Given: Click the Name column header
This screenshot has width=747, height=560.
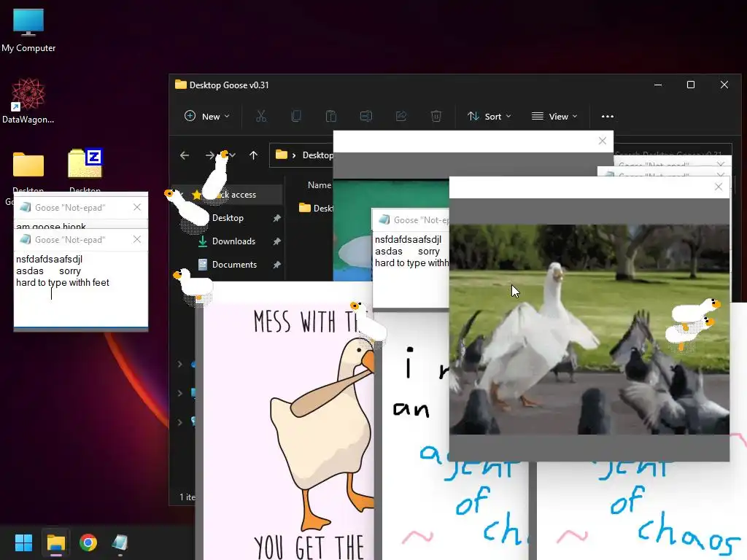Looking at the screenshot, I should [x=320, y=185].
